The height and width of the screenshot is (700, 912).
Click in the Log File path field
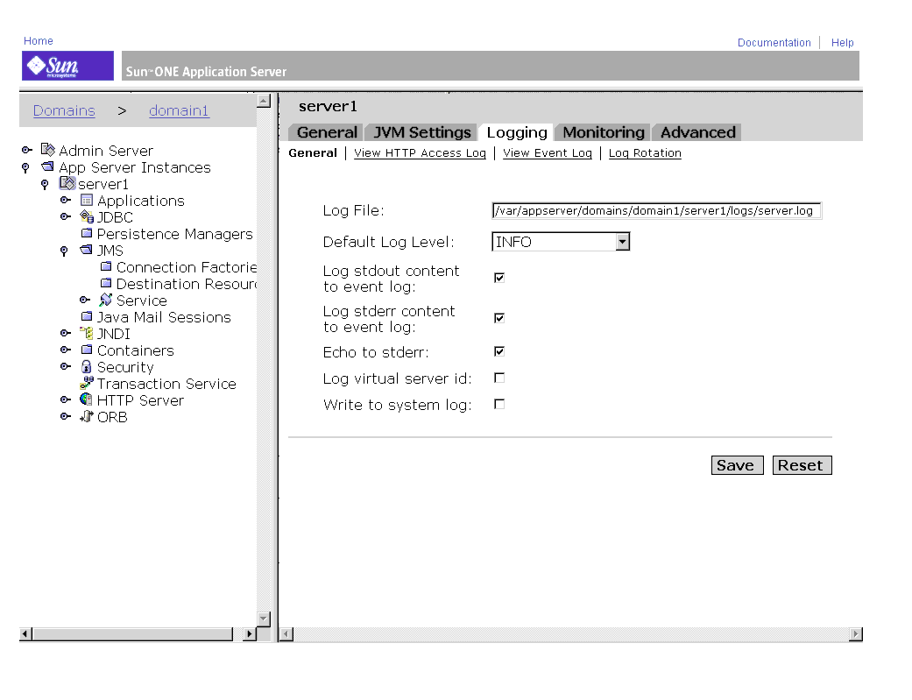(x=656, y=210)
